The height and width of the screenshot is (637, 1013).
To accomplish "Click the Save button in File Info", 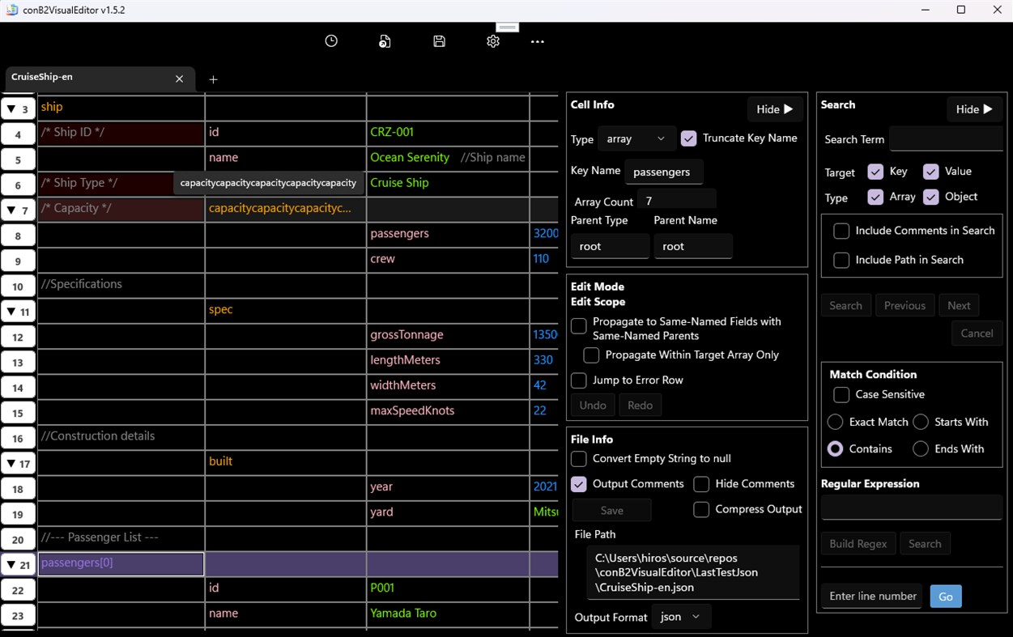I will [612, 511].
